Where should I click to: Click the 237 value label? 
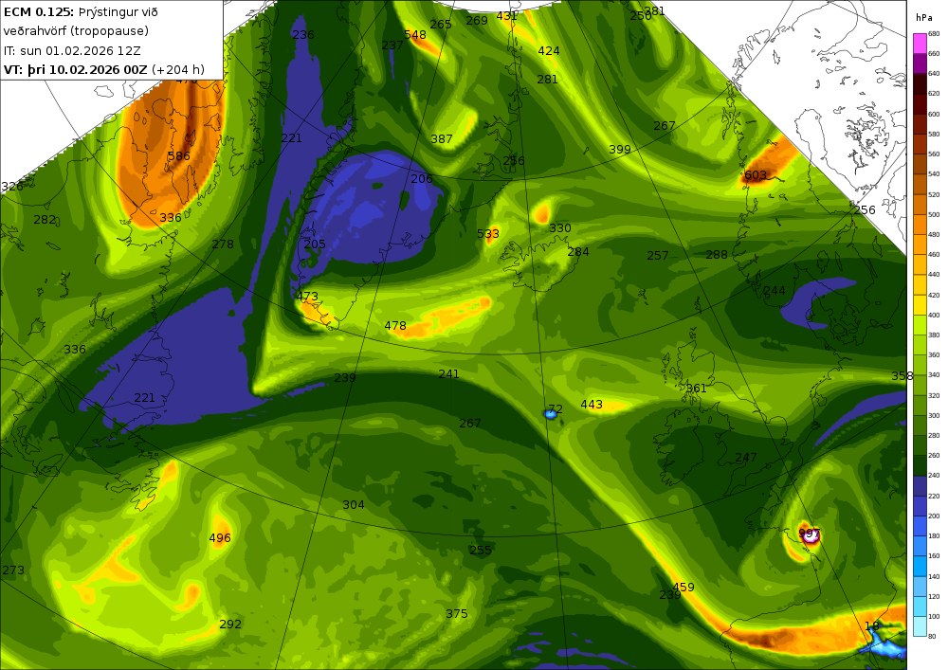[392, 45]
